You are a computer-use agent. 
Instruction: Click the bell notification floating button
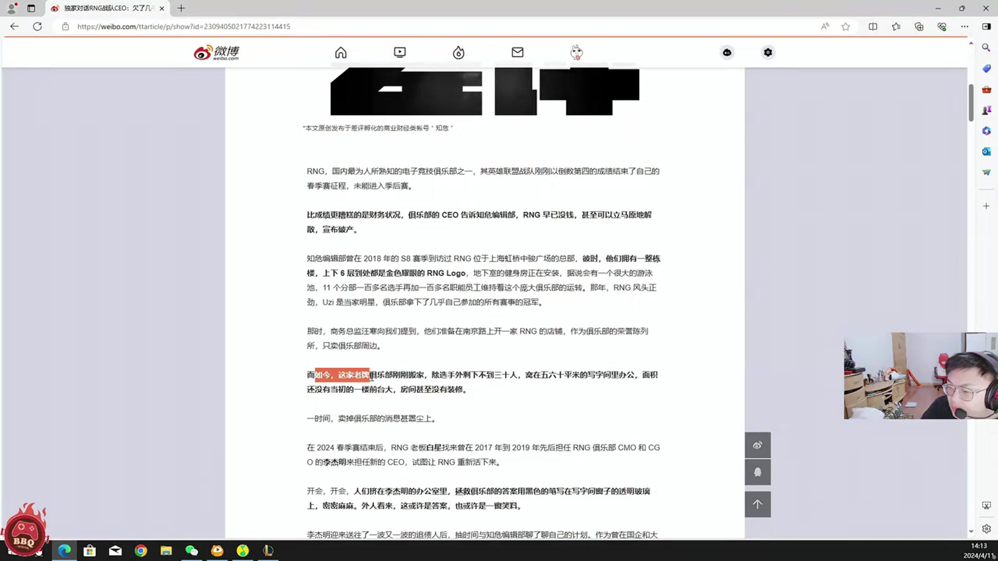pos(758,472)
